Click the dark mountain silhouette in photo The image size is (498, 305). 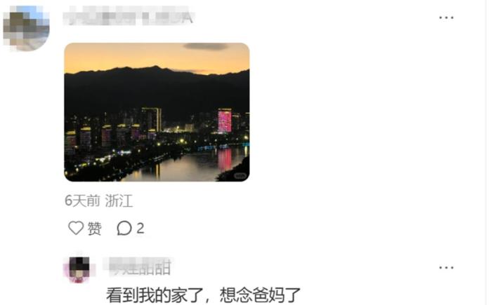[157, 90]
